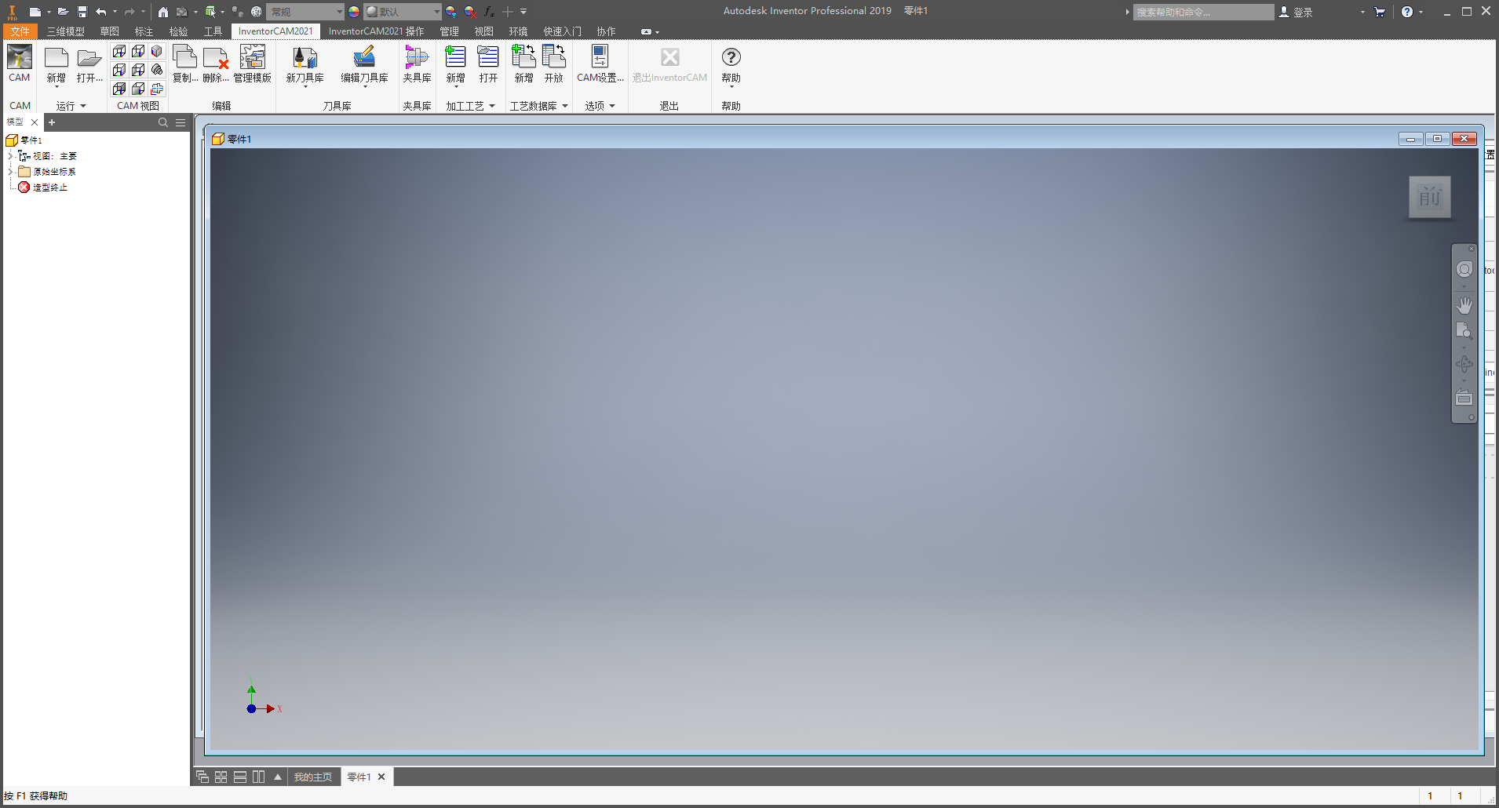Click the 新刀具库 icon
The height and width of the screenshot is (808, 1499).
tap(305, 57)
